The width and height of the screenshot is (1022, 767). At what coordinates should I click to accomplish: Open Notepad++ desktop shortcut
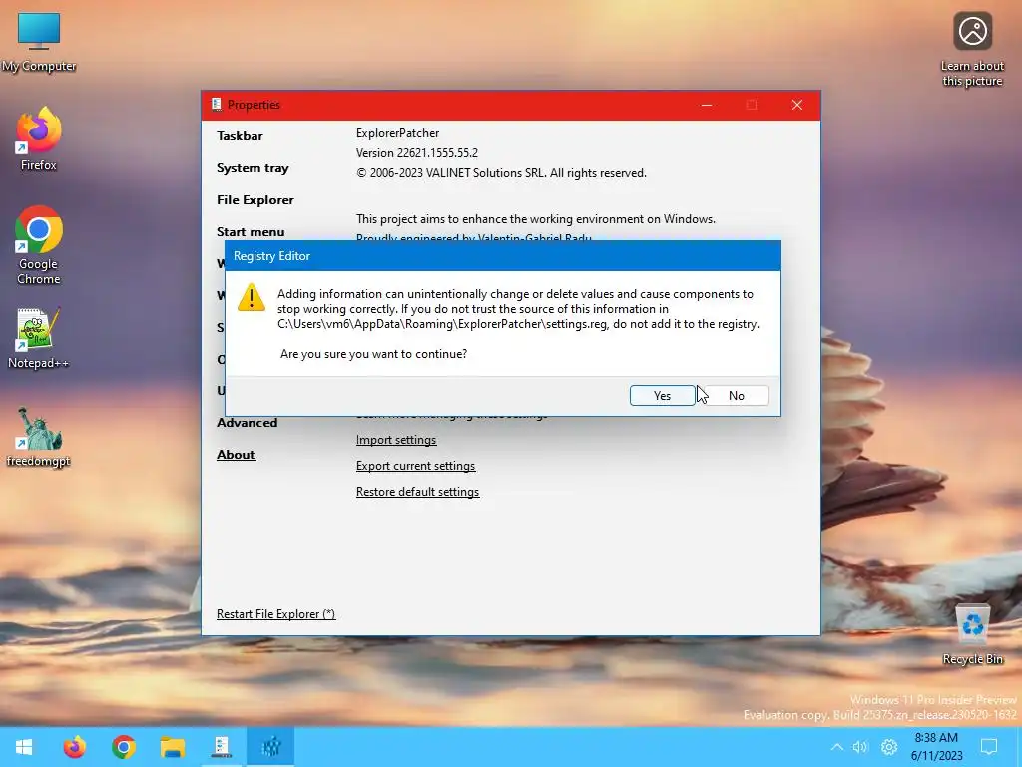click(x=39, y=338)
